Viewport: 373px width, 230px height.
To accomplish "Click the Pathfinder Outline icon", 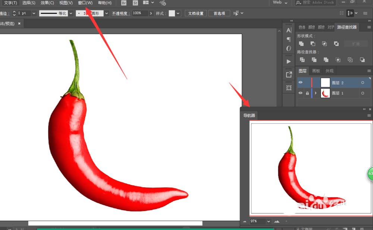I will coord(350,60).
